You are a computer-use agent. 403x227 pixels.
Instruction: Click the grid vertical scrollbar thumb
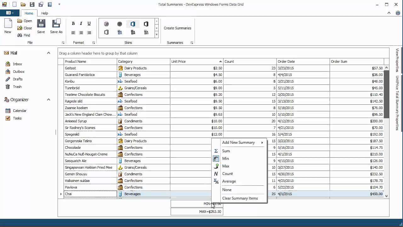(387, 94)
